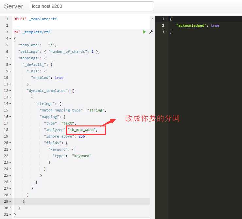Click the "enabled": true line

(47, 78)
